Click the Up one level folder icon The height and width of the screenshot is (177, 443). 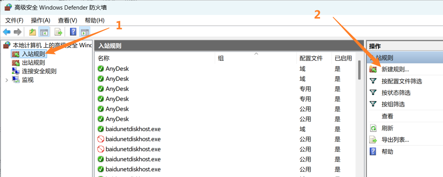point(33,32)
